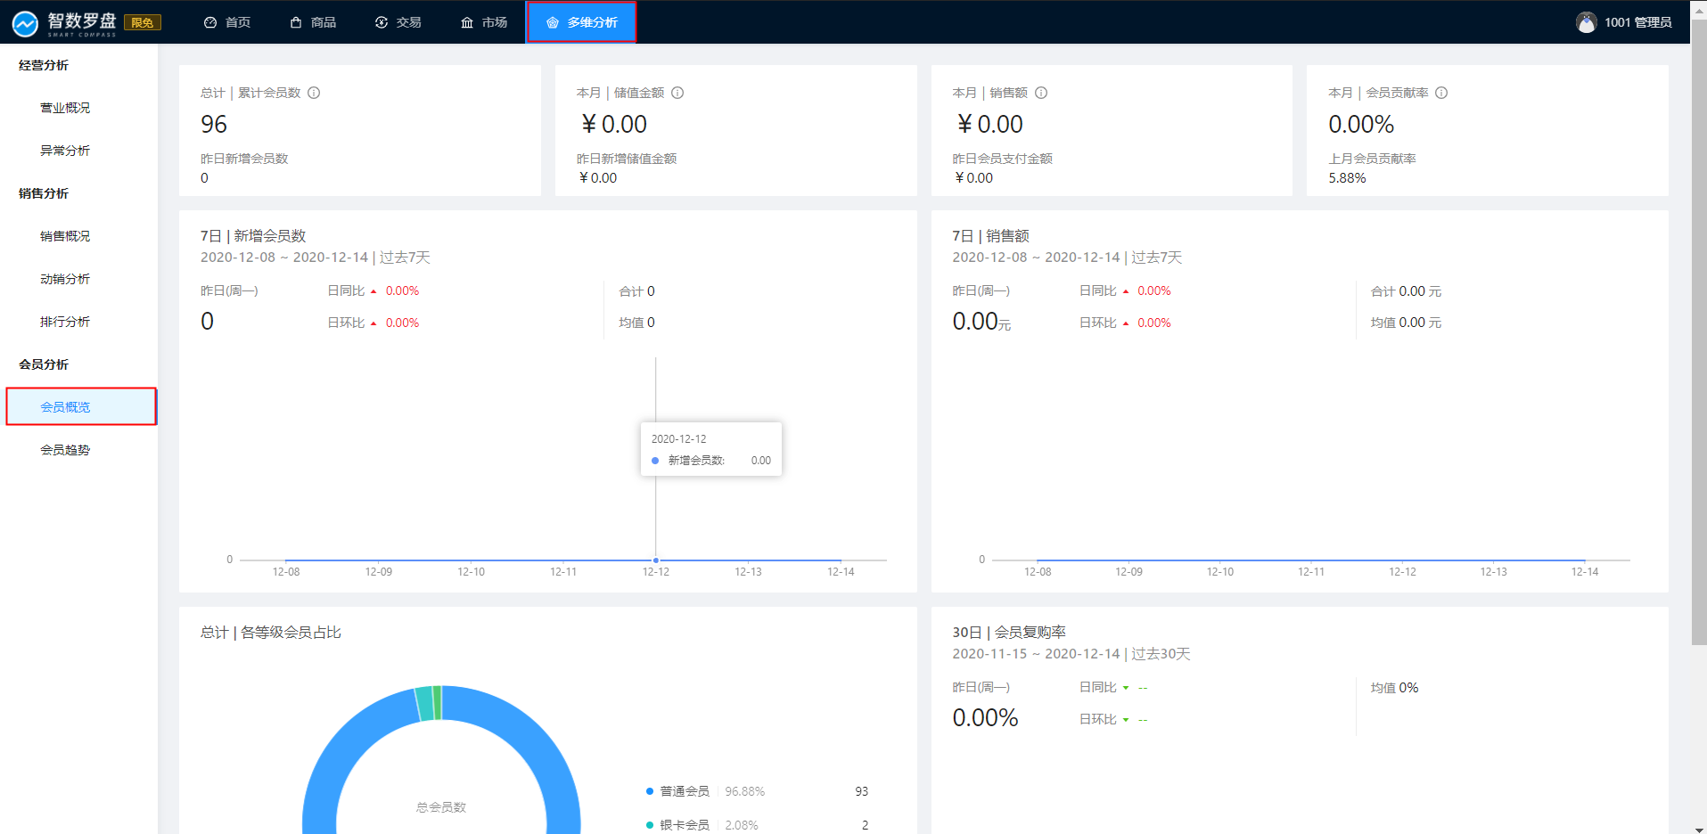Go to the 交易 tab
The height and width of the screenshot is (834, 1707).
point(398,22)
